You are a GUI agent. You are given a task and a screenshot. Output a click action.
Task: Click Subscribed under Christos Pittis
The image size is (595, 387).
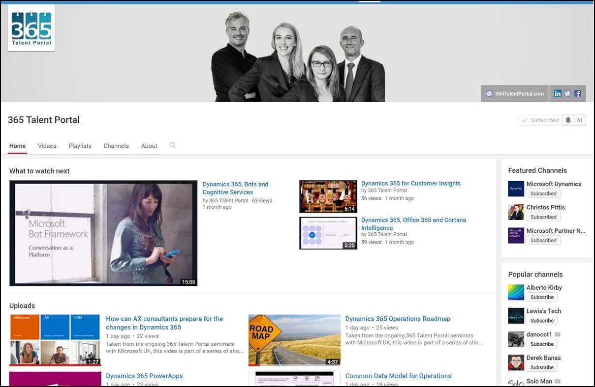[543, 217]
